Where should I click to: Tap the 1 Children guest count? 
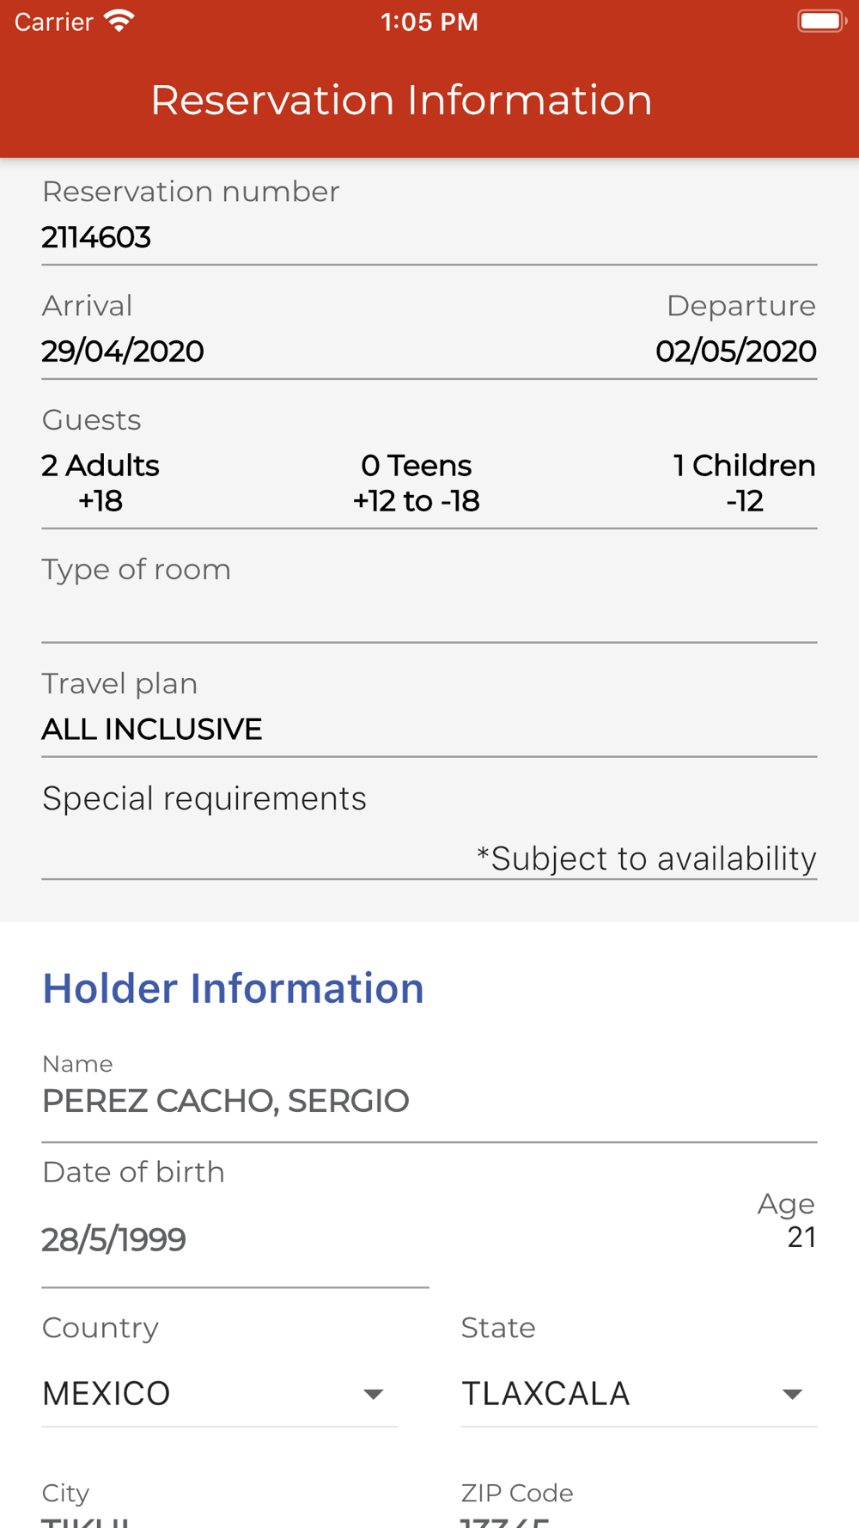click(744, 482)
